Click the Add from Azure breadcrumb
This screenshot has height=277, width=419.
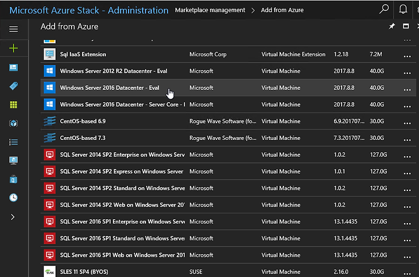tap(282, 10)
